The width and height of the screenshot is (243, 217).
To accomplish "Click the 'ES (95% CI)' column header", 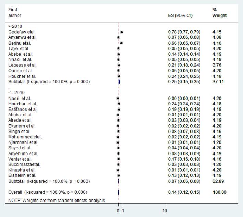I will 180,16.
